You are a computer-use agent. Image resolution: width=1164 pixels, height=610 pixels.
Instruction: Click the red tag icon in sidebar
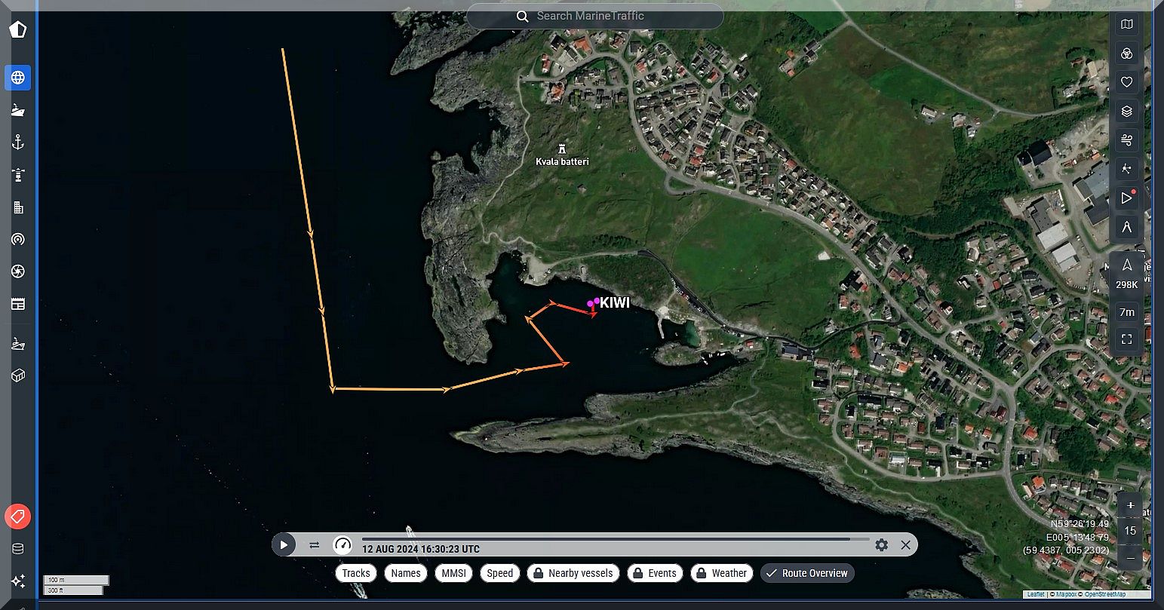click(18, 517)
